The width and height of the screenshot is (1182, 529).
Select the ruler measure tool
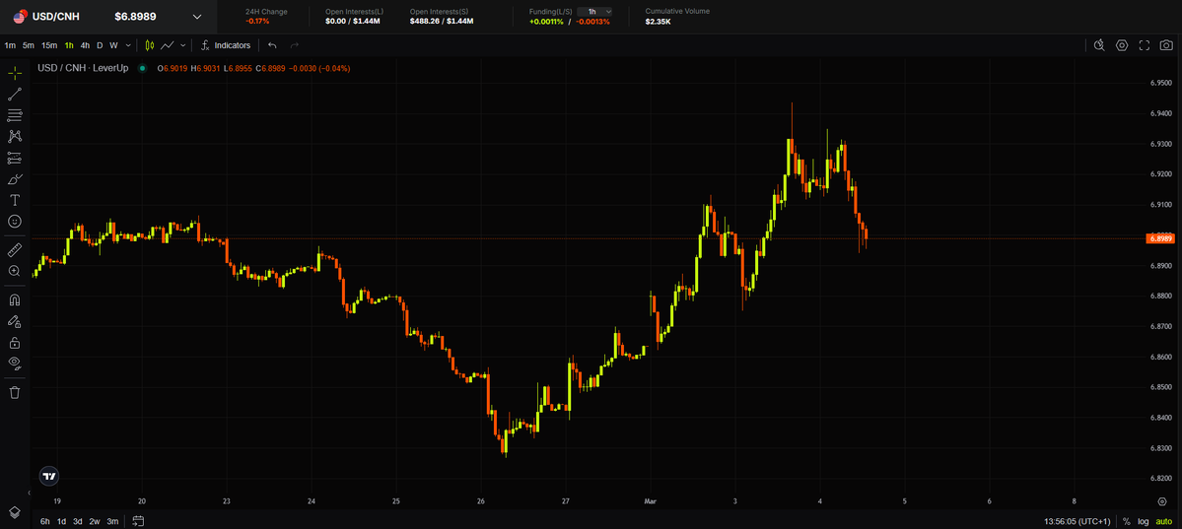click(x=15, y=250)
